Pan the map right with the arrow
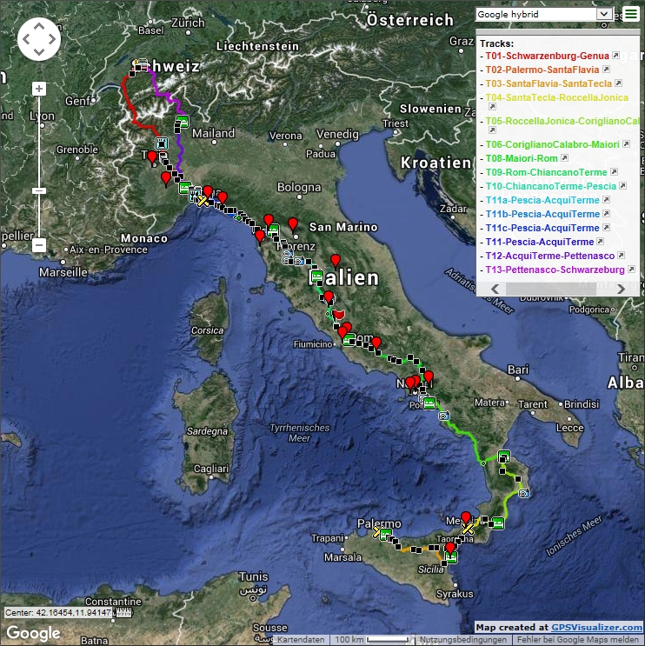This screenshot has height=646, width=645. coord(53,38)
